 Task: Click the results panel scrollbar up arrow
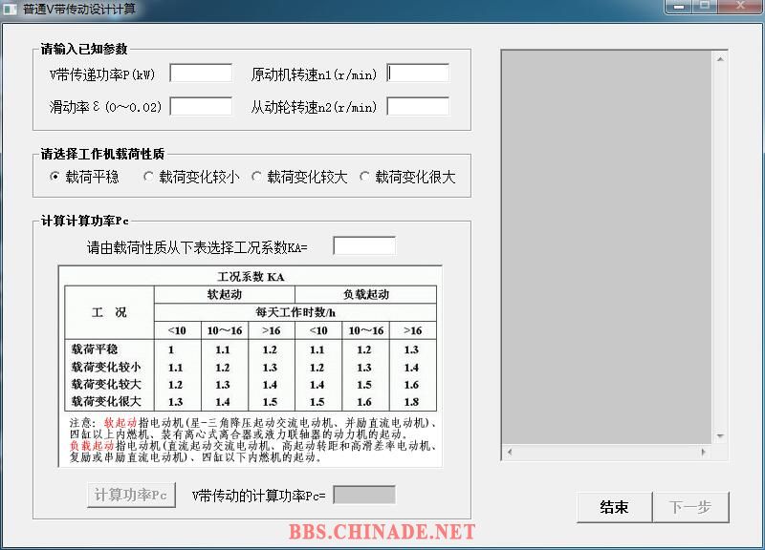pyautogui.click(x=720, y=57)
